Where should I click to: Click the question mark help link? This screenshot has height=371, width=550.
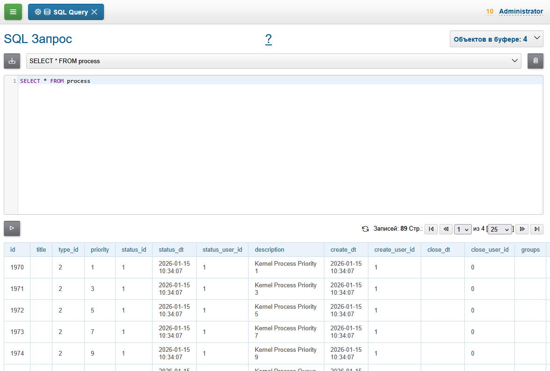point(269,39)
